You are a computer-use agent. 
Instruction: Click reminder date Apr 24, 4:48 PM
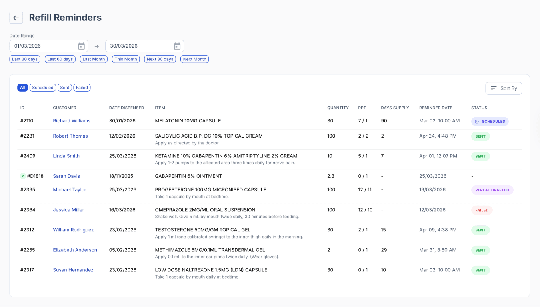(x=438, y=136)
